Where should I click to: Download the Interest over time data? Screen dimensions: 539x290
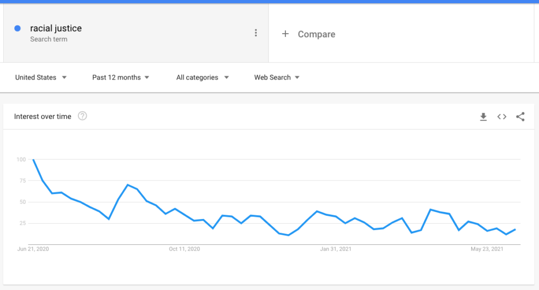(x=483, y=117)
